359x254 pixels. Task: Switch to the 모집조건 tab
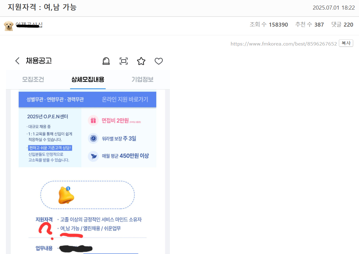coord(33,80)
